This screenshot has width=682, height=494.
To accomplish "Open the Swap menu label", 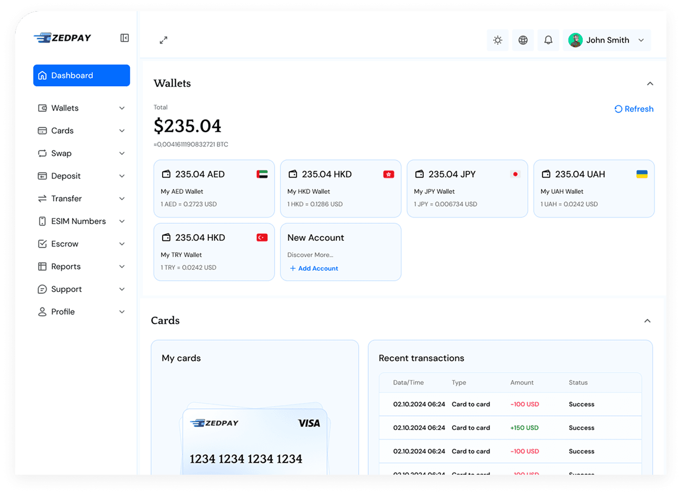I will [x=61, y=153].
